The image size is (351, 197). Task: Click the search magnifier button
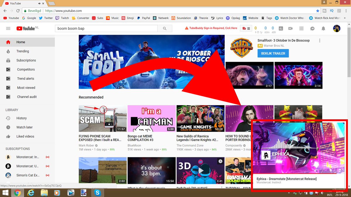click(165, 28)
